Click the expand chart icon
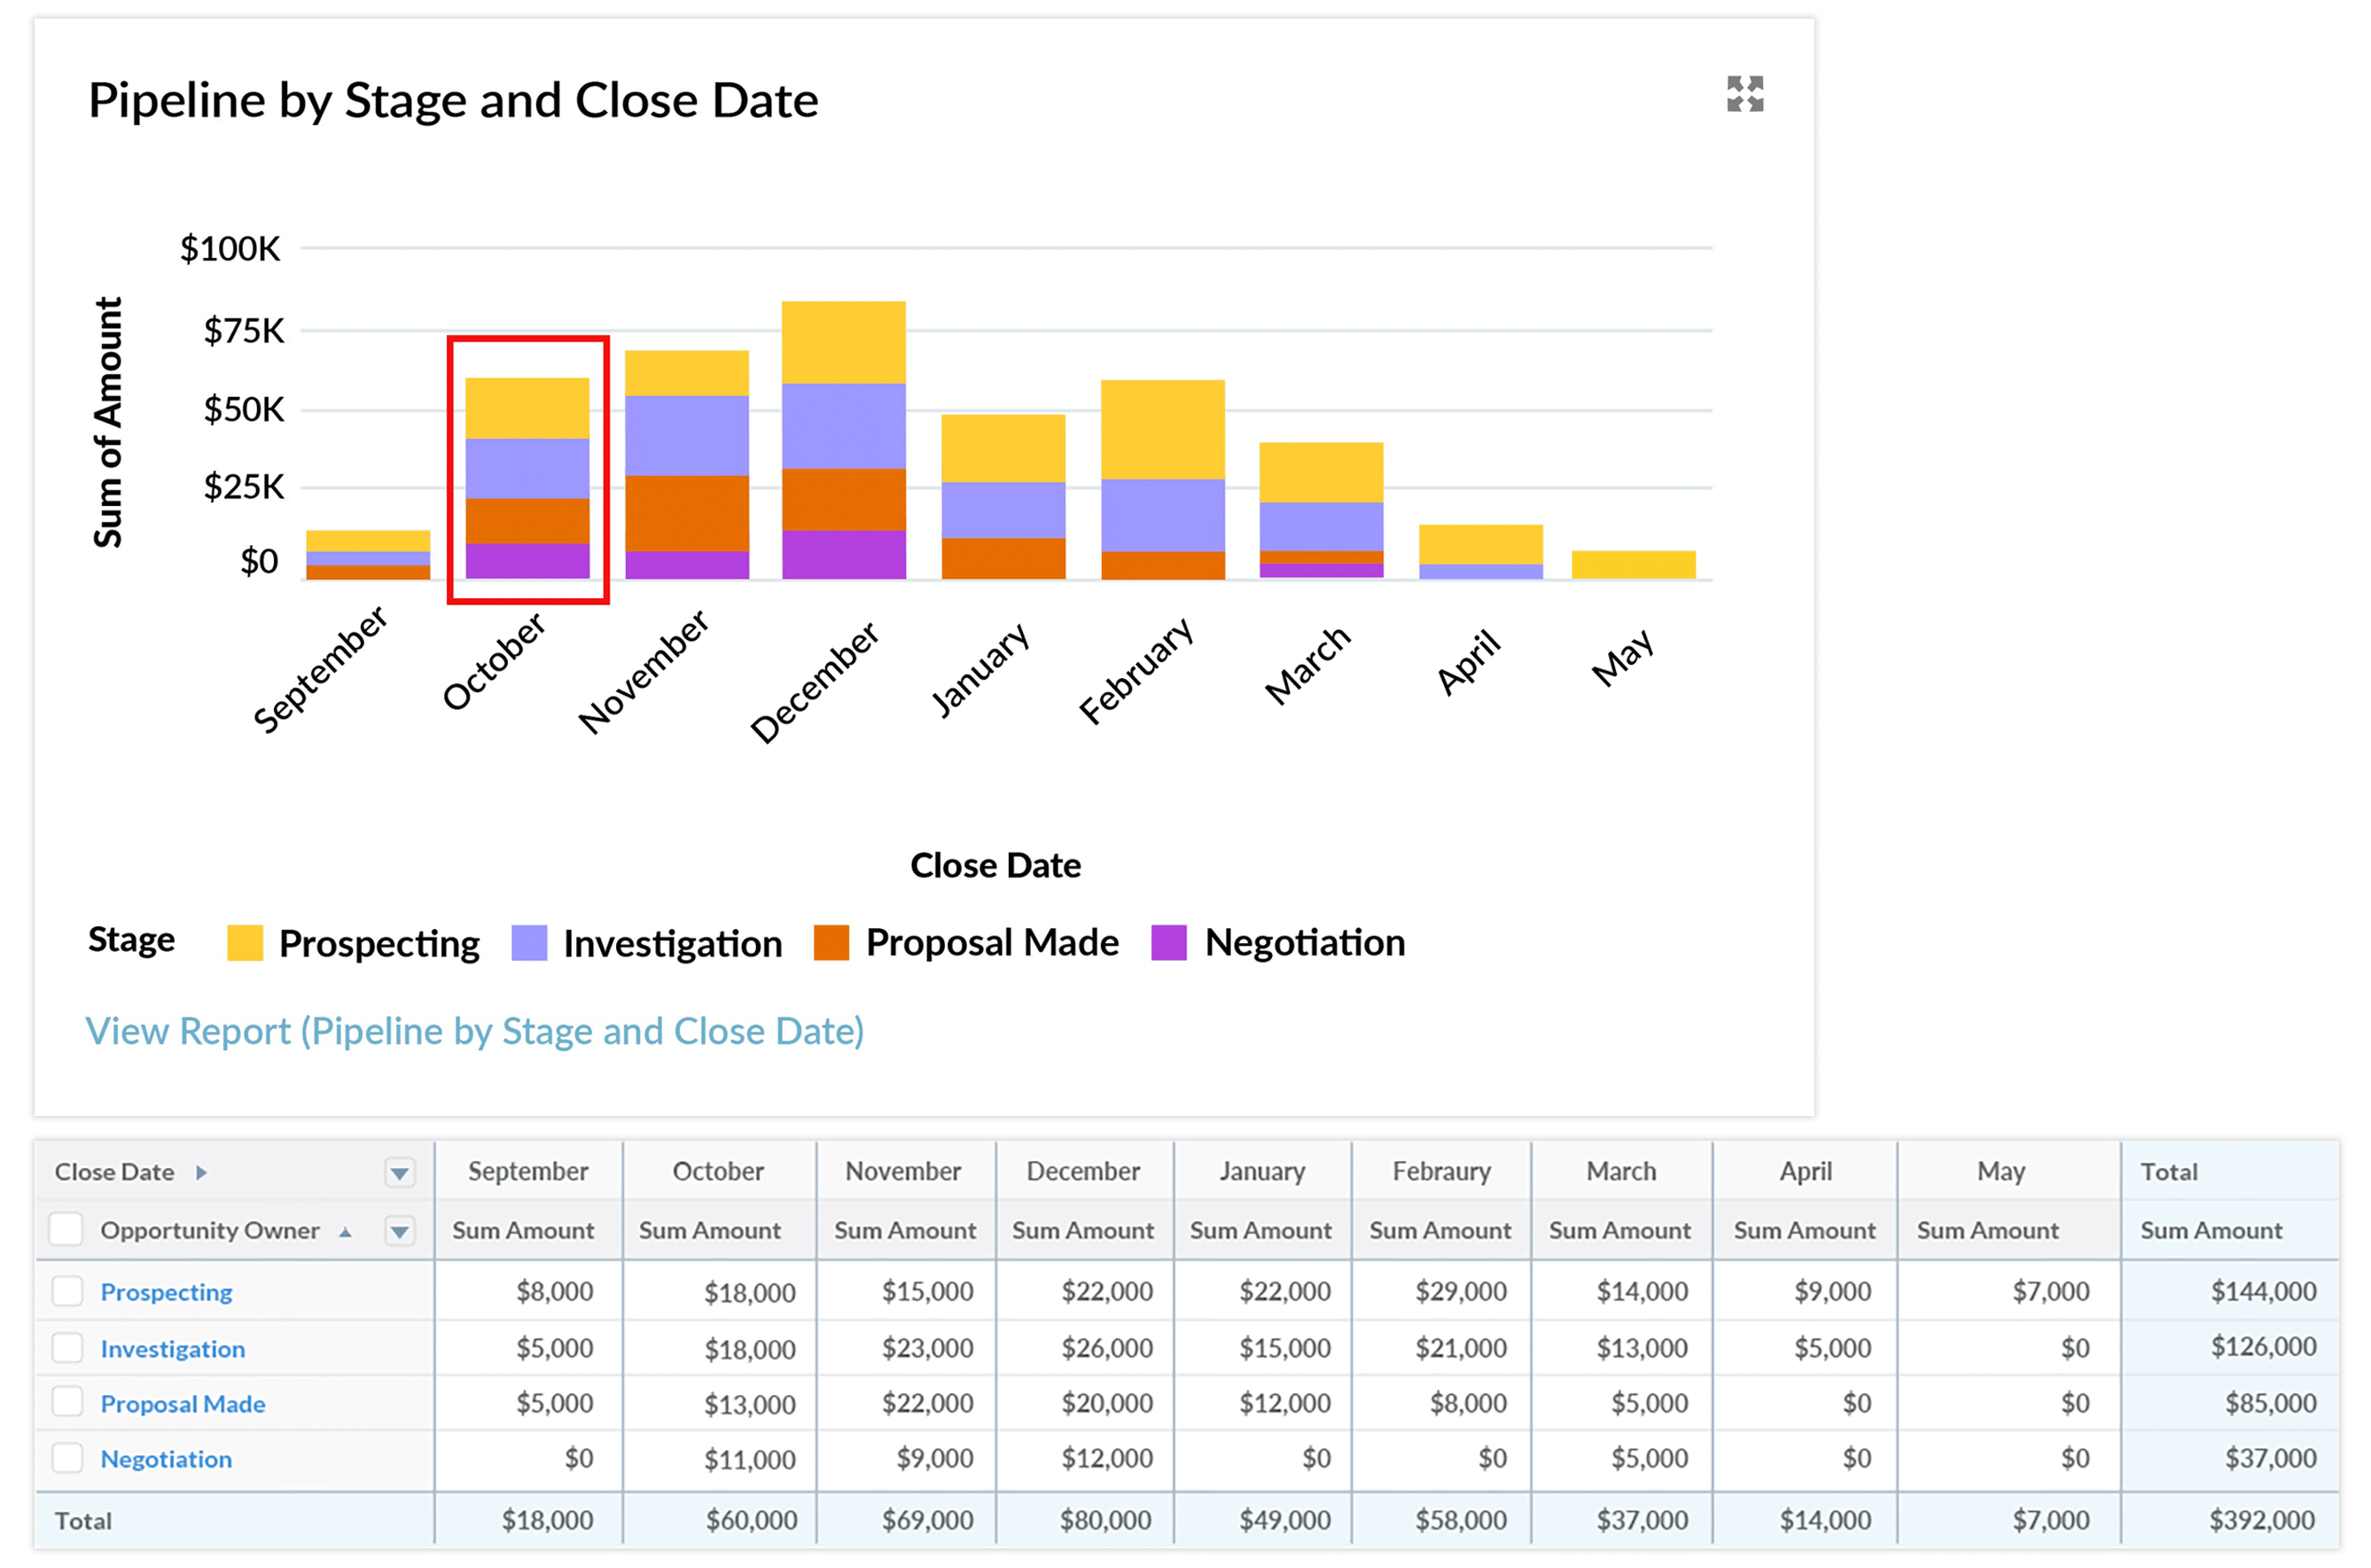 [x=1744, y=94]
